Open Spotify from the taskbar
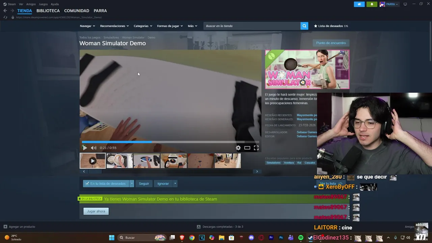Screen dimensions: 432x243 click(301, 238)
